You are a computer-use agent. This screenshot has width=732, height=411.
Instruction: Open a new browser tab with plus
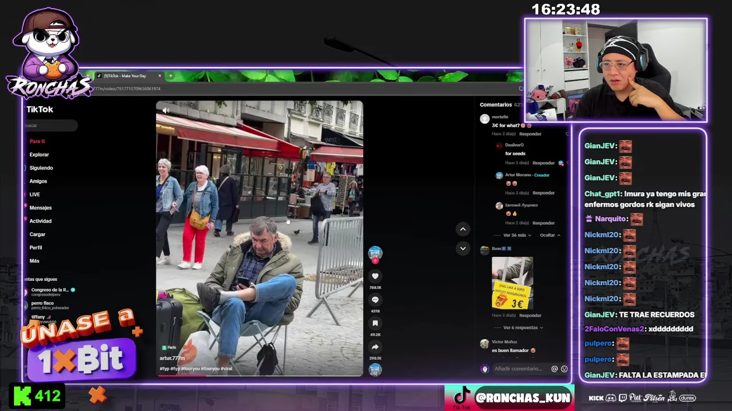[170, 76]
